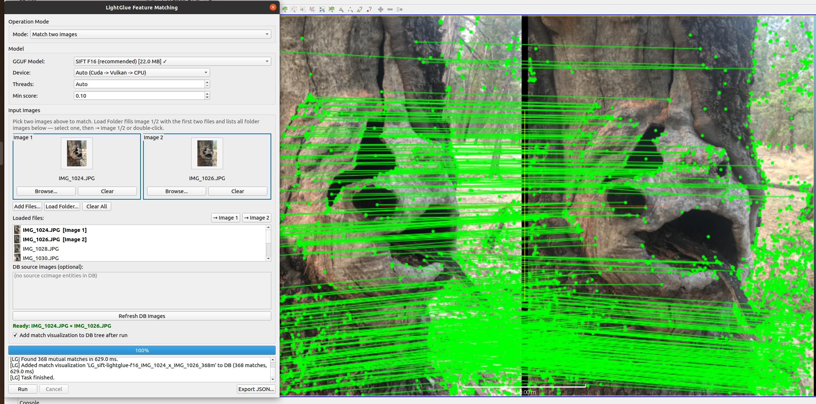Viewport: 816px width, 404px height.
Task: Open the Device selection dropdown
Action: 142,73
